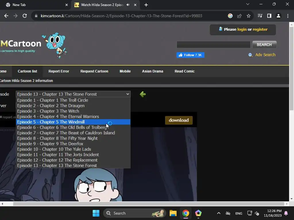Select Episode 13 The Stone Forest option
Viewport: 294px width, 220px height.
73,165
